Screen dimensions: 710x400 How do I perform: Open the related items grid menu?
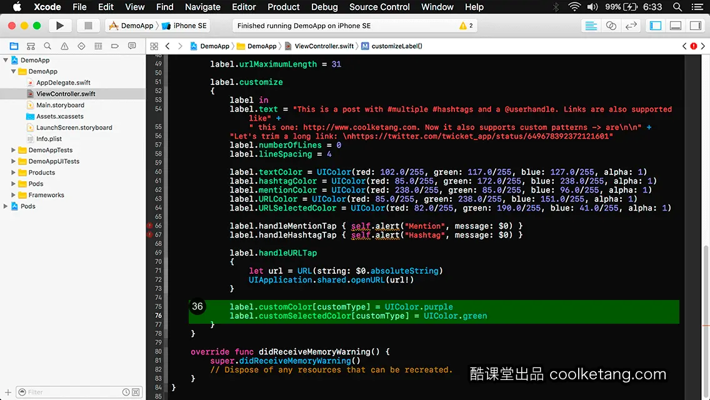point(154,46)
